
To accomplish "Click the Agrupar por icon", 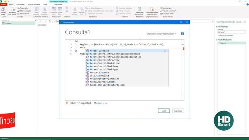I will coord(82,9).
